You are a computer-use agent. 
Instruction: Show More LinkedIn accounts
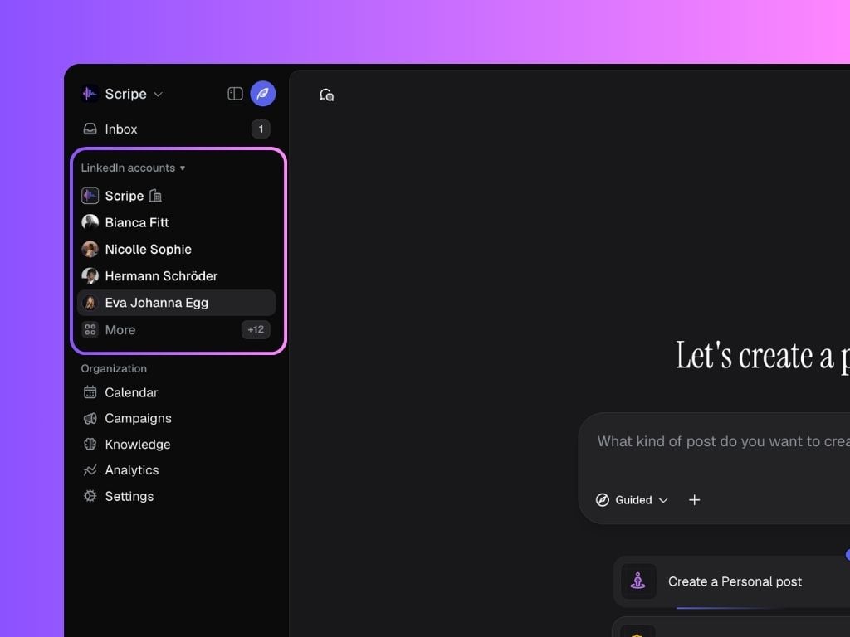[x=176, y=329]
